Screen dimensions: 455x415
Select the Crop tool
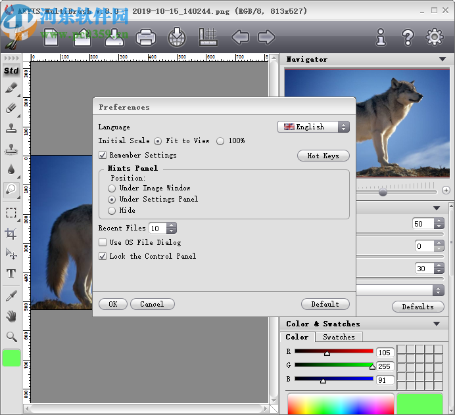11,234
